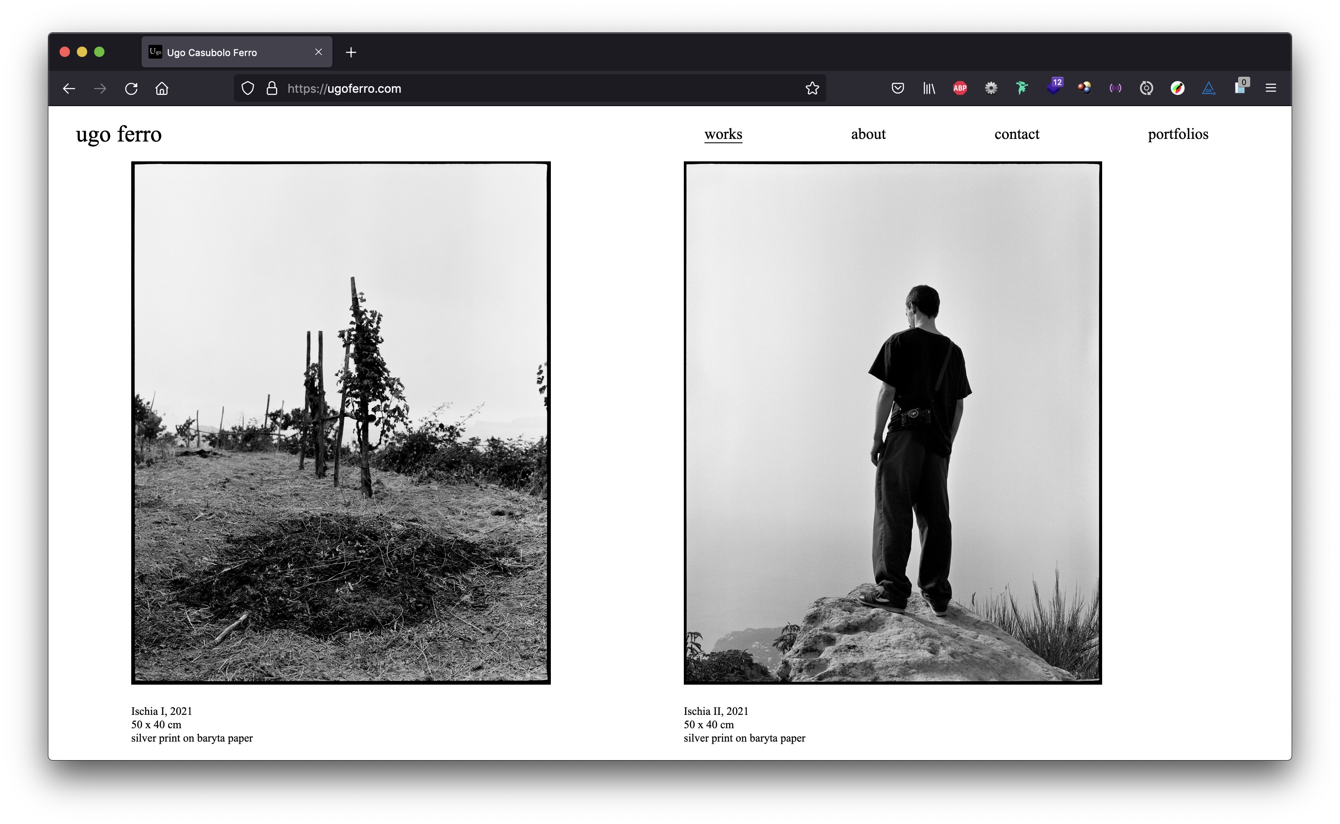Click silver print text under Ischia II
1340x824 pixels.
point(744,739)
